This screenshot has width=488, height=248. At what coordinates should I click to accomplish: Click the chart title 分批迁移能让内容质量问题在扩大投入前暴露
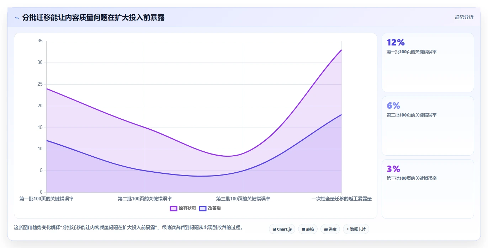(93, 18)
